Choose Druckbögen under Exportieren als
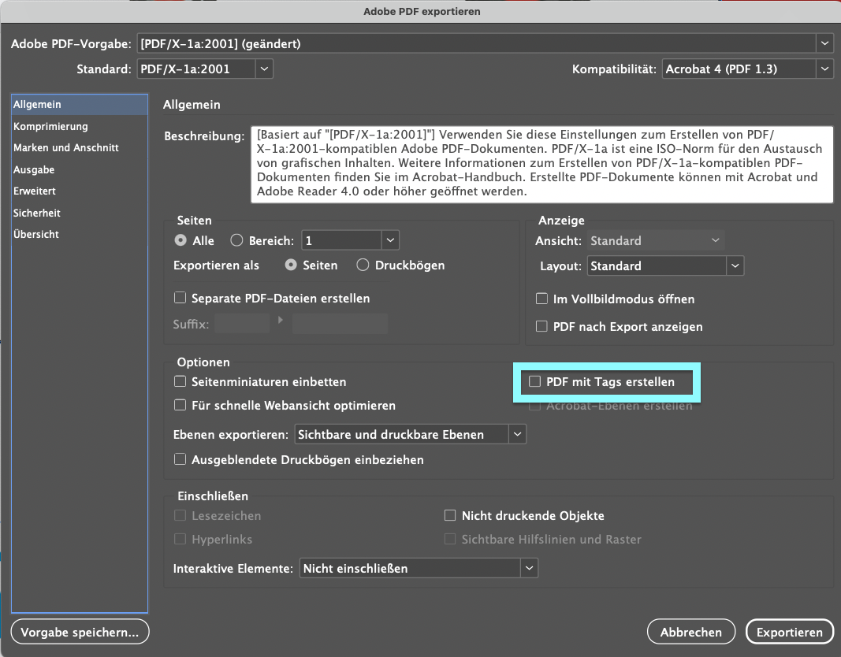Image resolution: width=841 pixels, height=657 pixels. point(363,265)
